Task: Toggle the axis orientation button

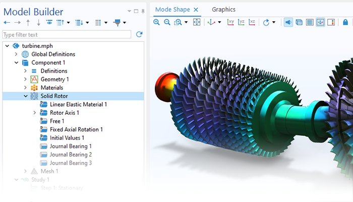Action: coord(320,22)
